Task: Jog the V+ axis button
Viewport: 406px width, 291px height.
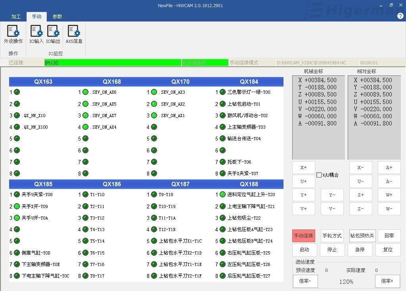Action: [x=303, y=208]
